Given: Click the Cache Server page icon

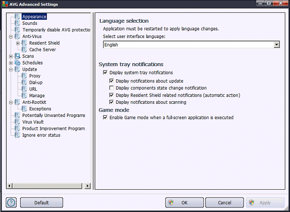Looking at the screenshot, I should point(24,50).
